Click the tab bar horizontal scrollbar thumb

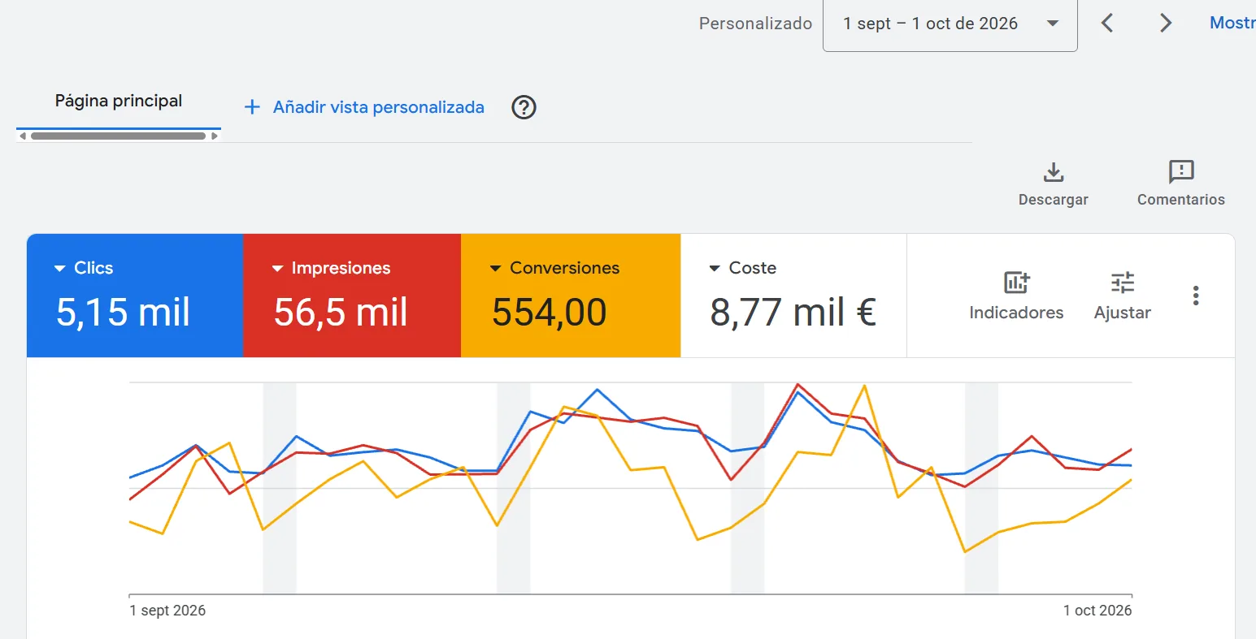tap(119, 136)
